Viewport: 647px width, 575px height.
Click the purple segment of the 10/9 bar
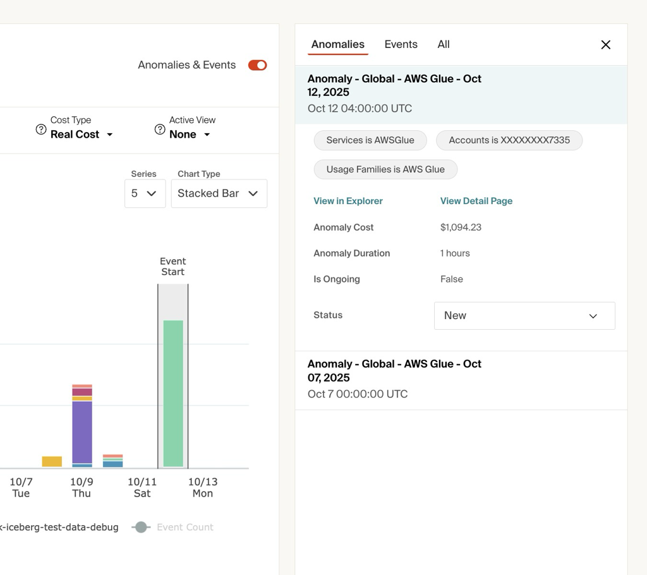[x=82, y=432]
